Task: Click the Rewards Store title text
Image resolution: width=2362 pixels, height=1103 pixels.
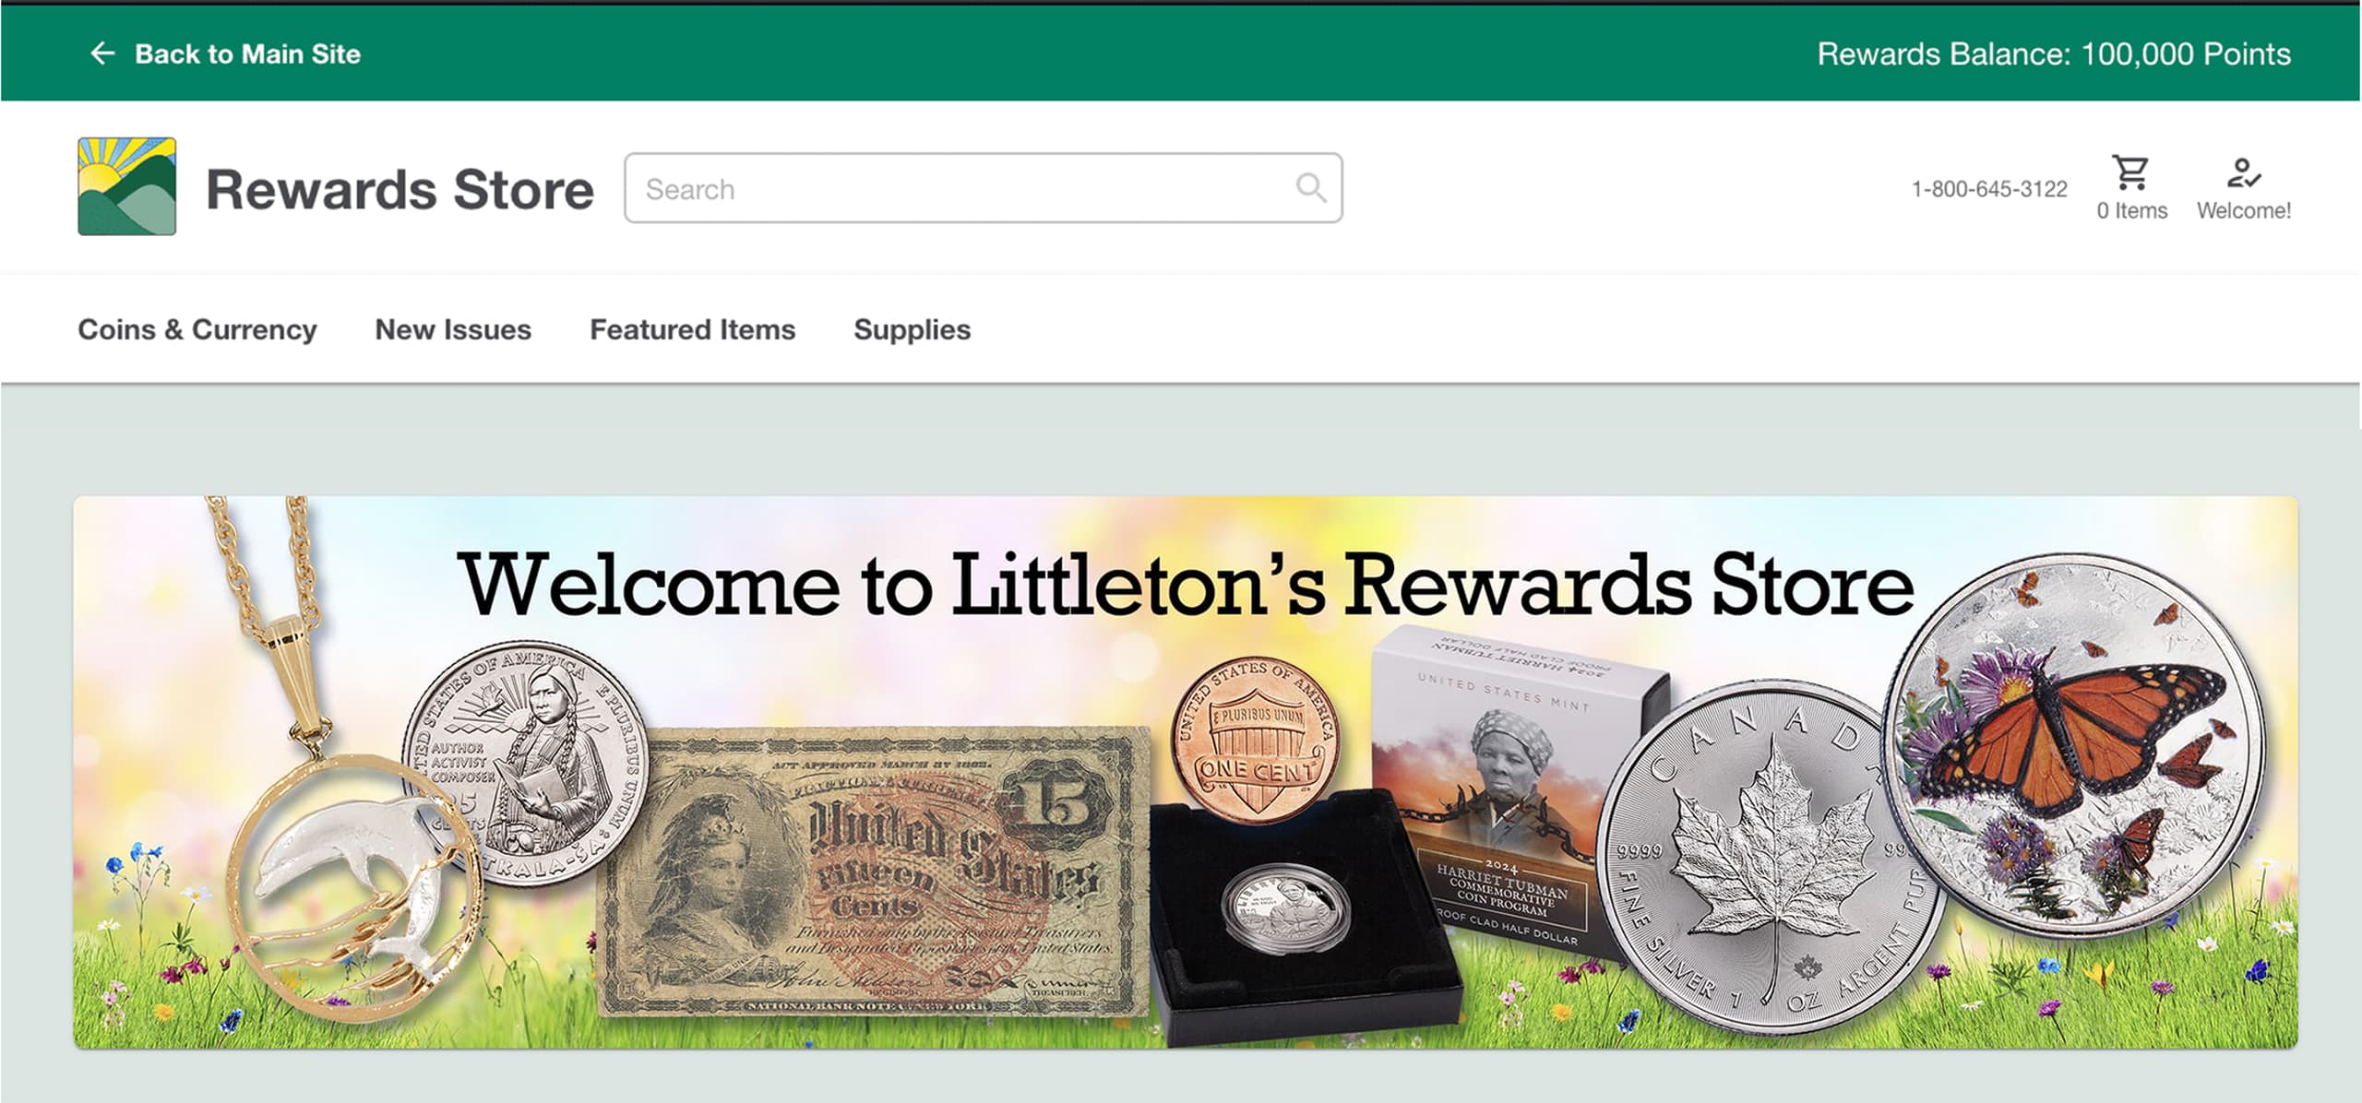Action: click(400, 189)
